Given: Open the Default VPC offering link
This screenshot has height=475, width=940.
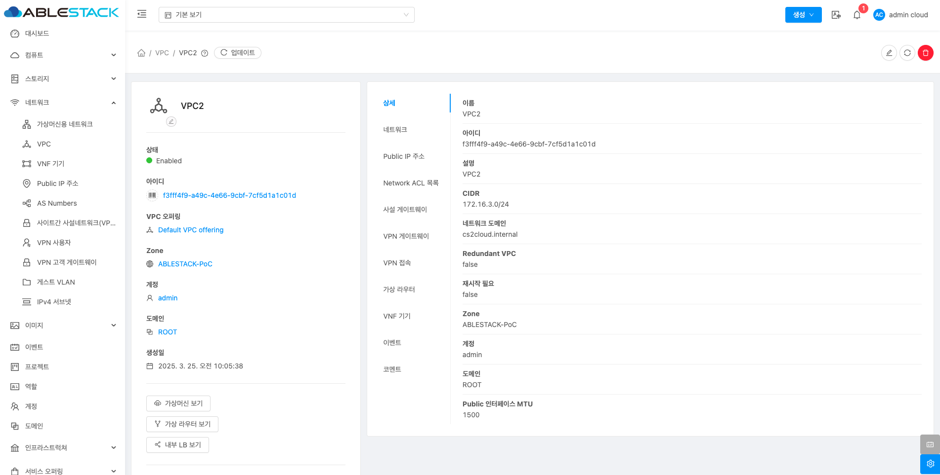Looking at the screenshot, I should pos(190,230).
